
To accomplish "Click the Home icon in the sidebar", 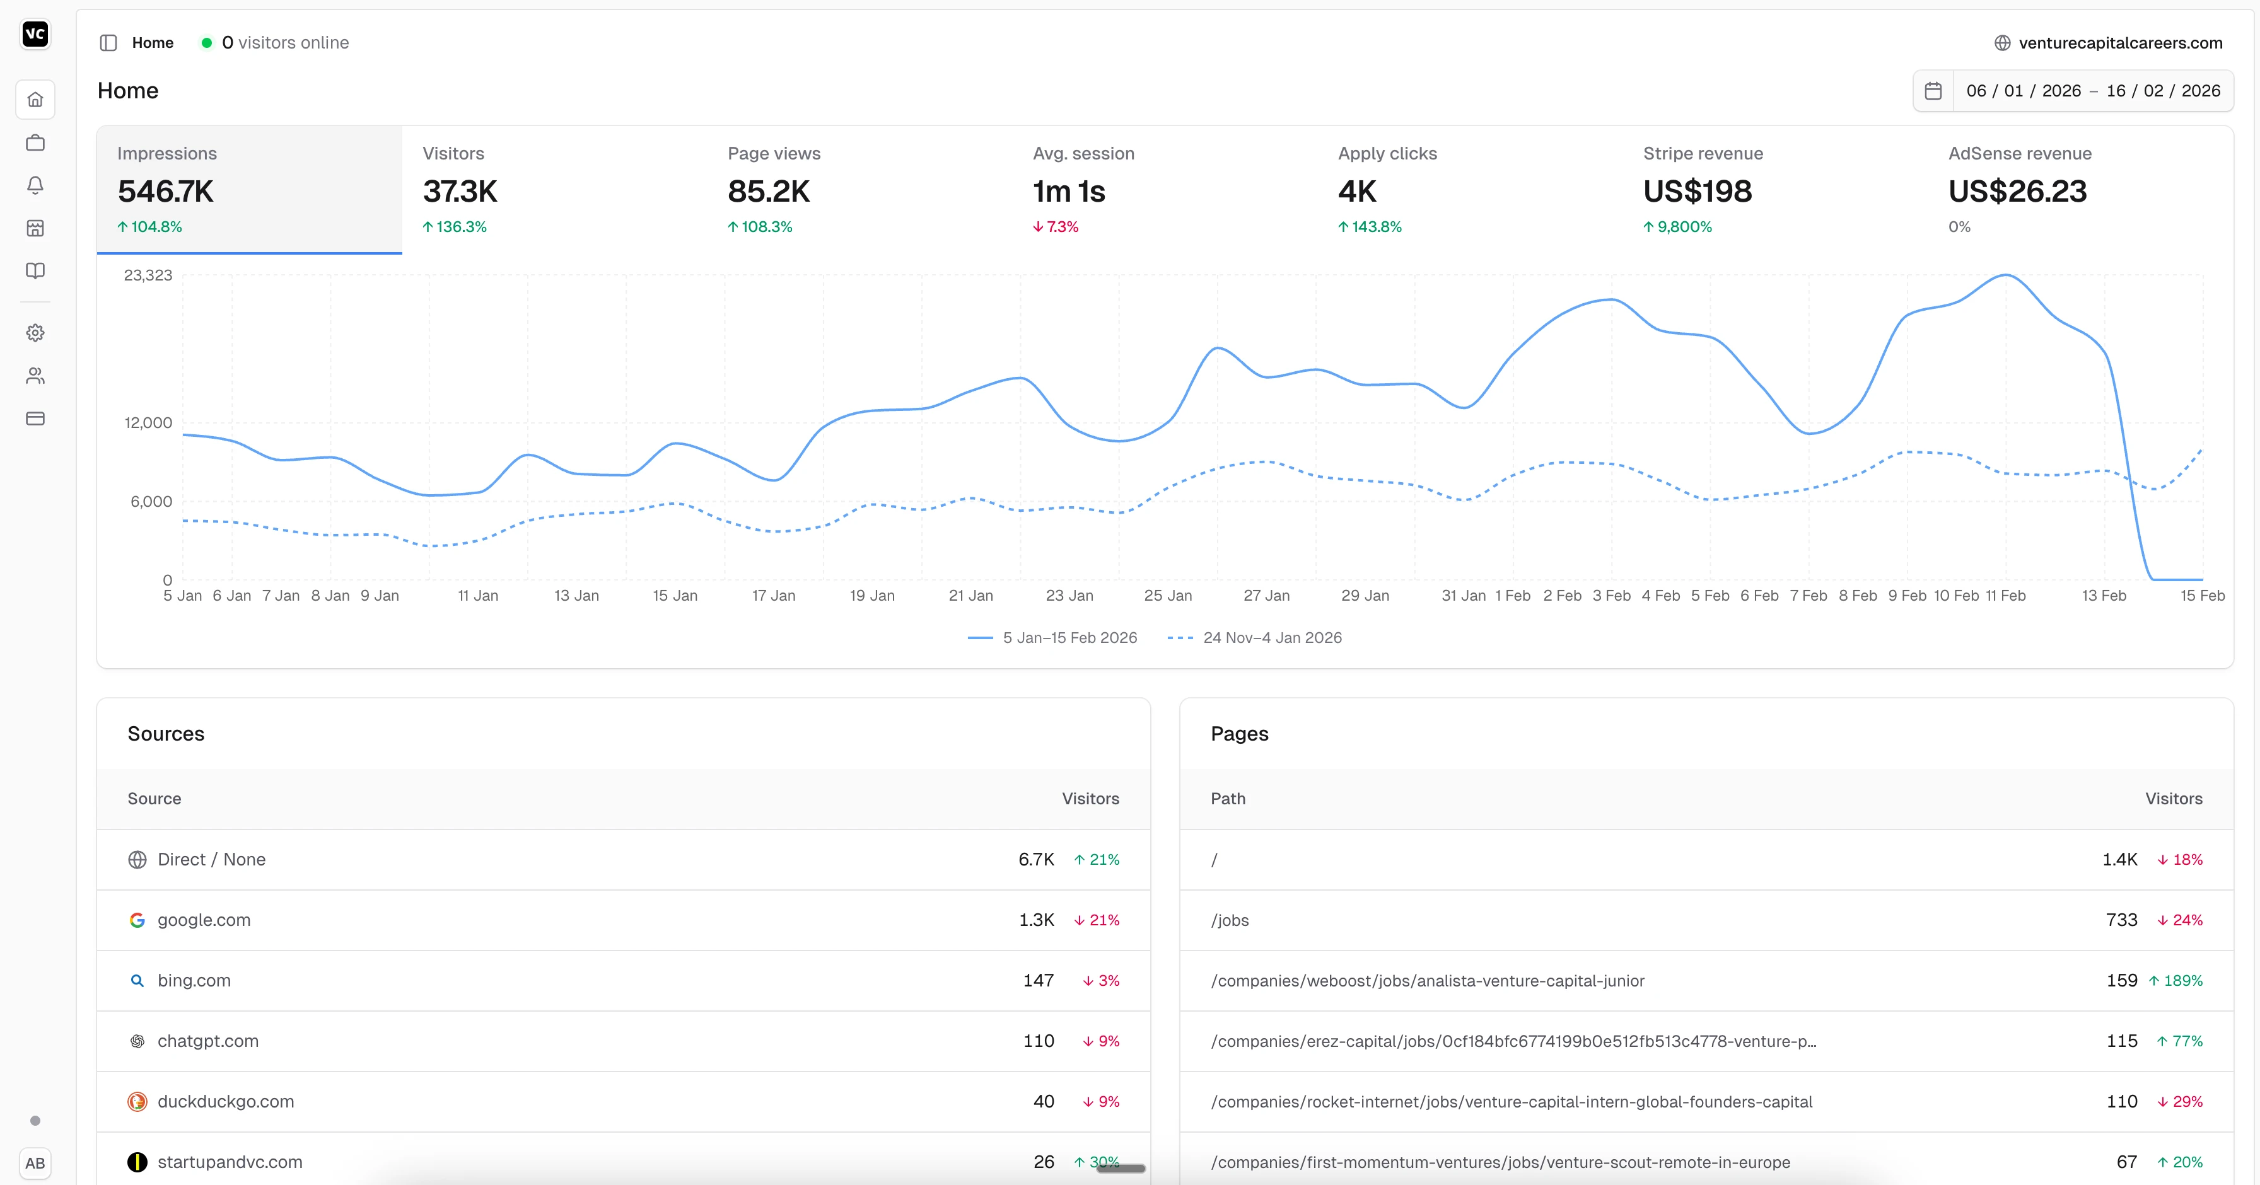I will click(35, 99).
